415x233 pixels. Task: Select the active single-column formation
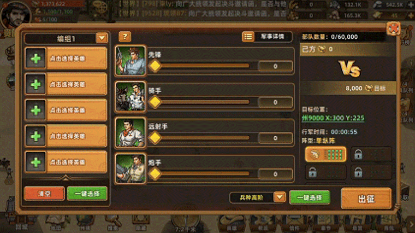pos(326,154)
